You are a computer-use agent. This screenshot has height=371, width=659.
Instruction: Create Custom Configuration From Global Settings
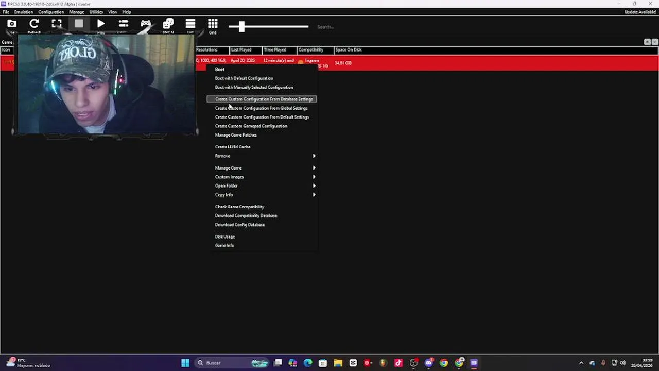[x=262, y=108]
